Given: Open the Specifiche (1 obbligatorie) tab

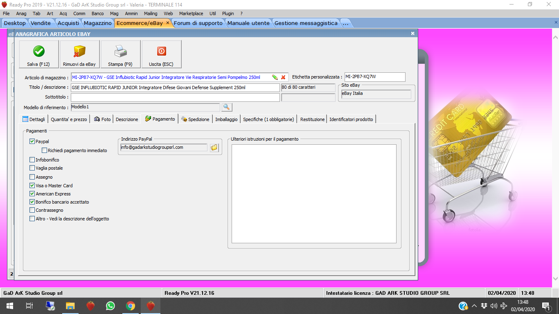Looking at the screenshot, I should 268,119.
